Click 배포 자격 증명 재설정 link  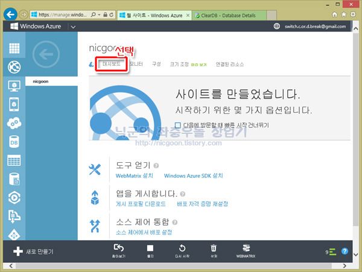click(x=203, y=204)
